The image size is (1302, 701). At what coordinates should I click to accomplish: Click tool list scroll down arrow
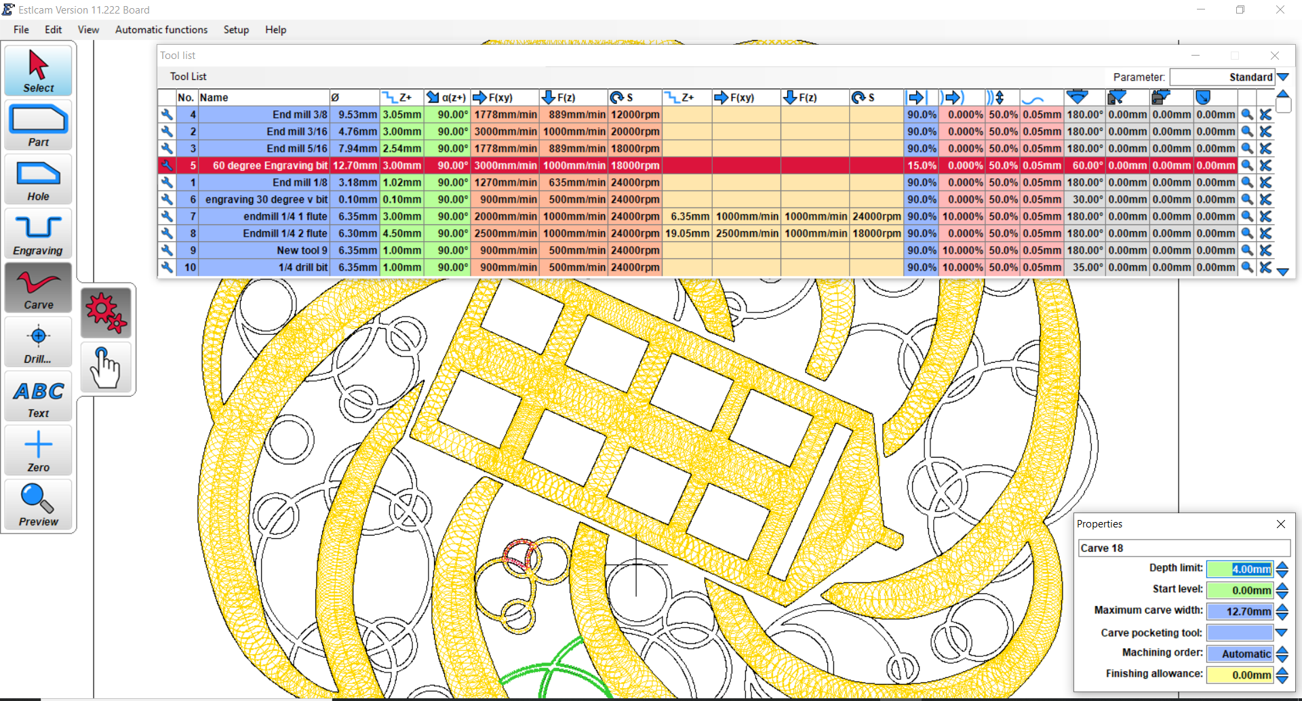1283,271
